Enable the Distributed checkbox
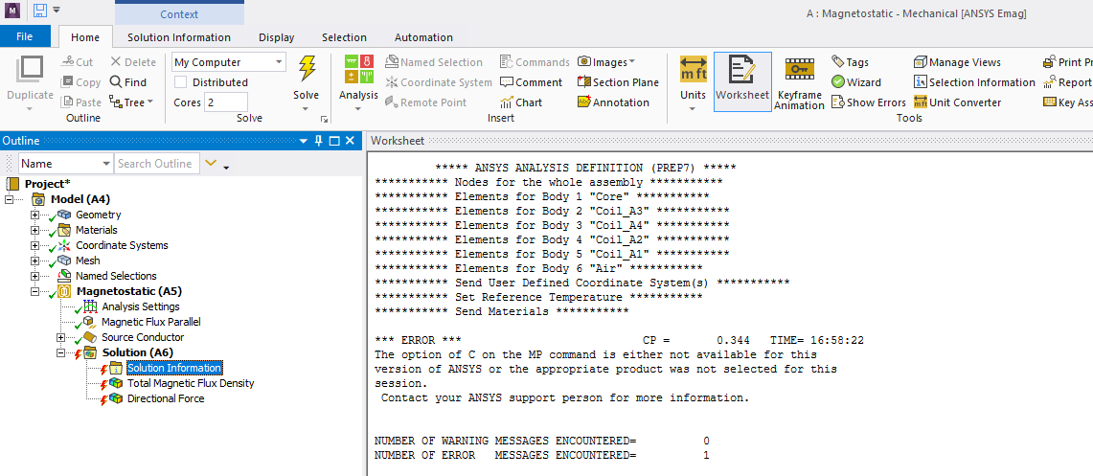1093x476 pixels. click(180, 82)
